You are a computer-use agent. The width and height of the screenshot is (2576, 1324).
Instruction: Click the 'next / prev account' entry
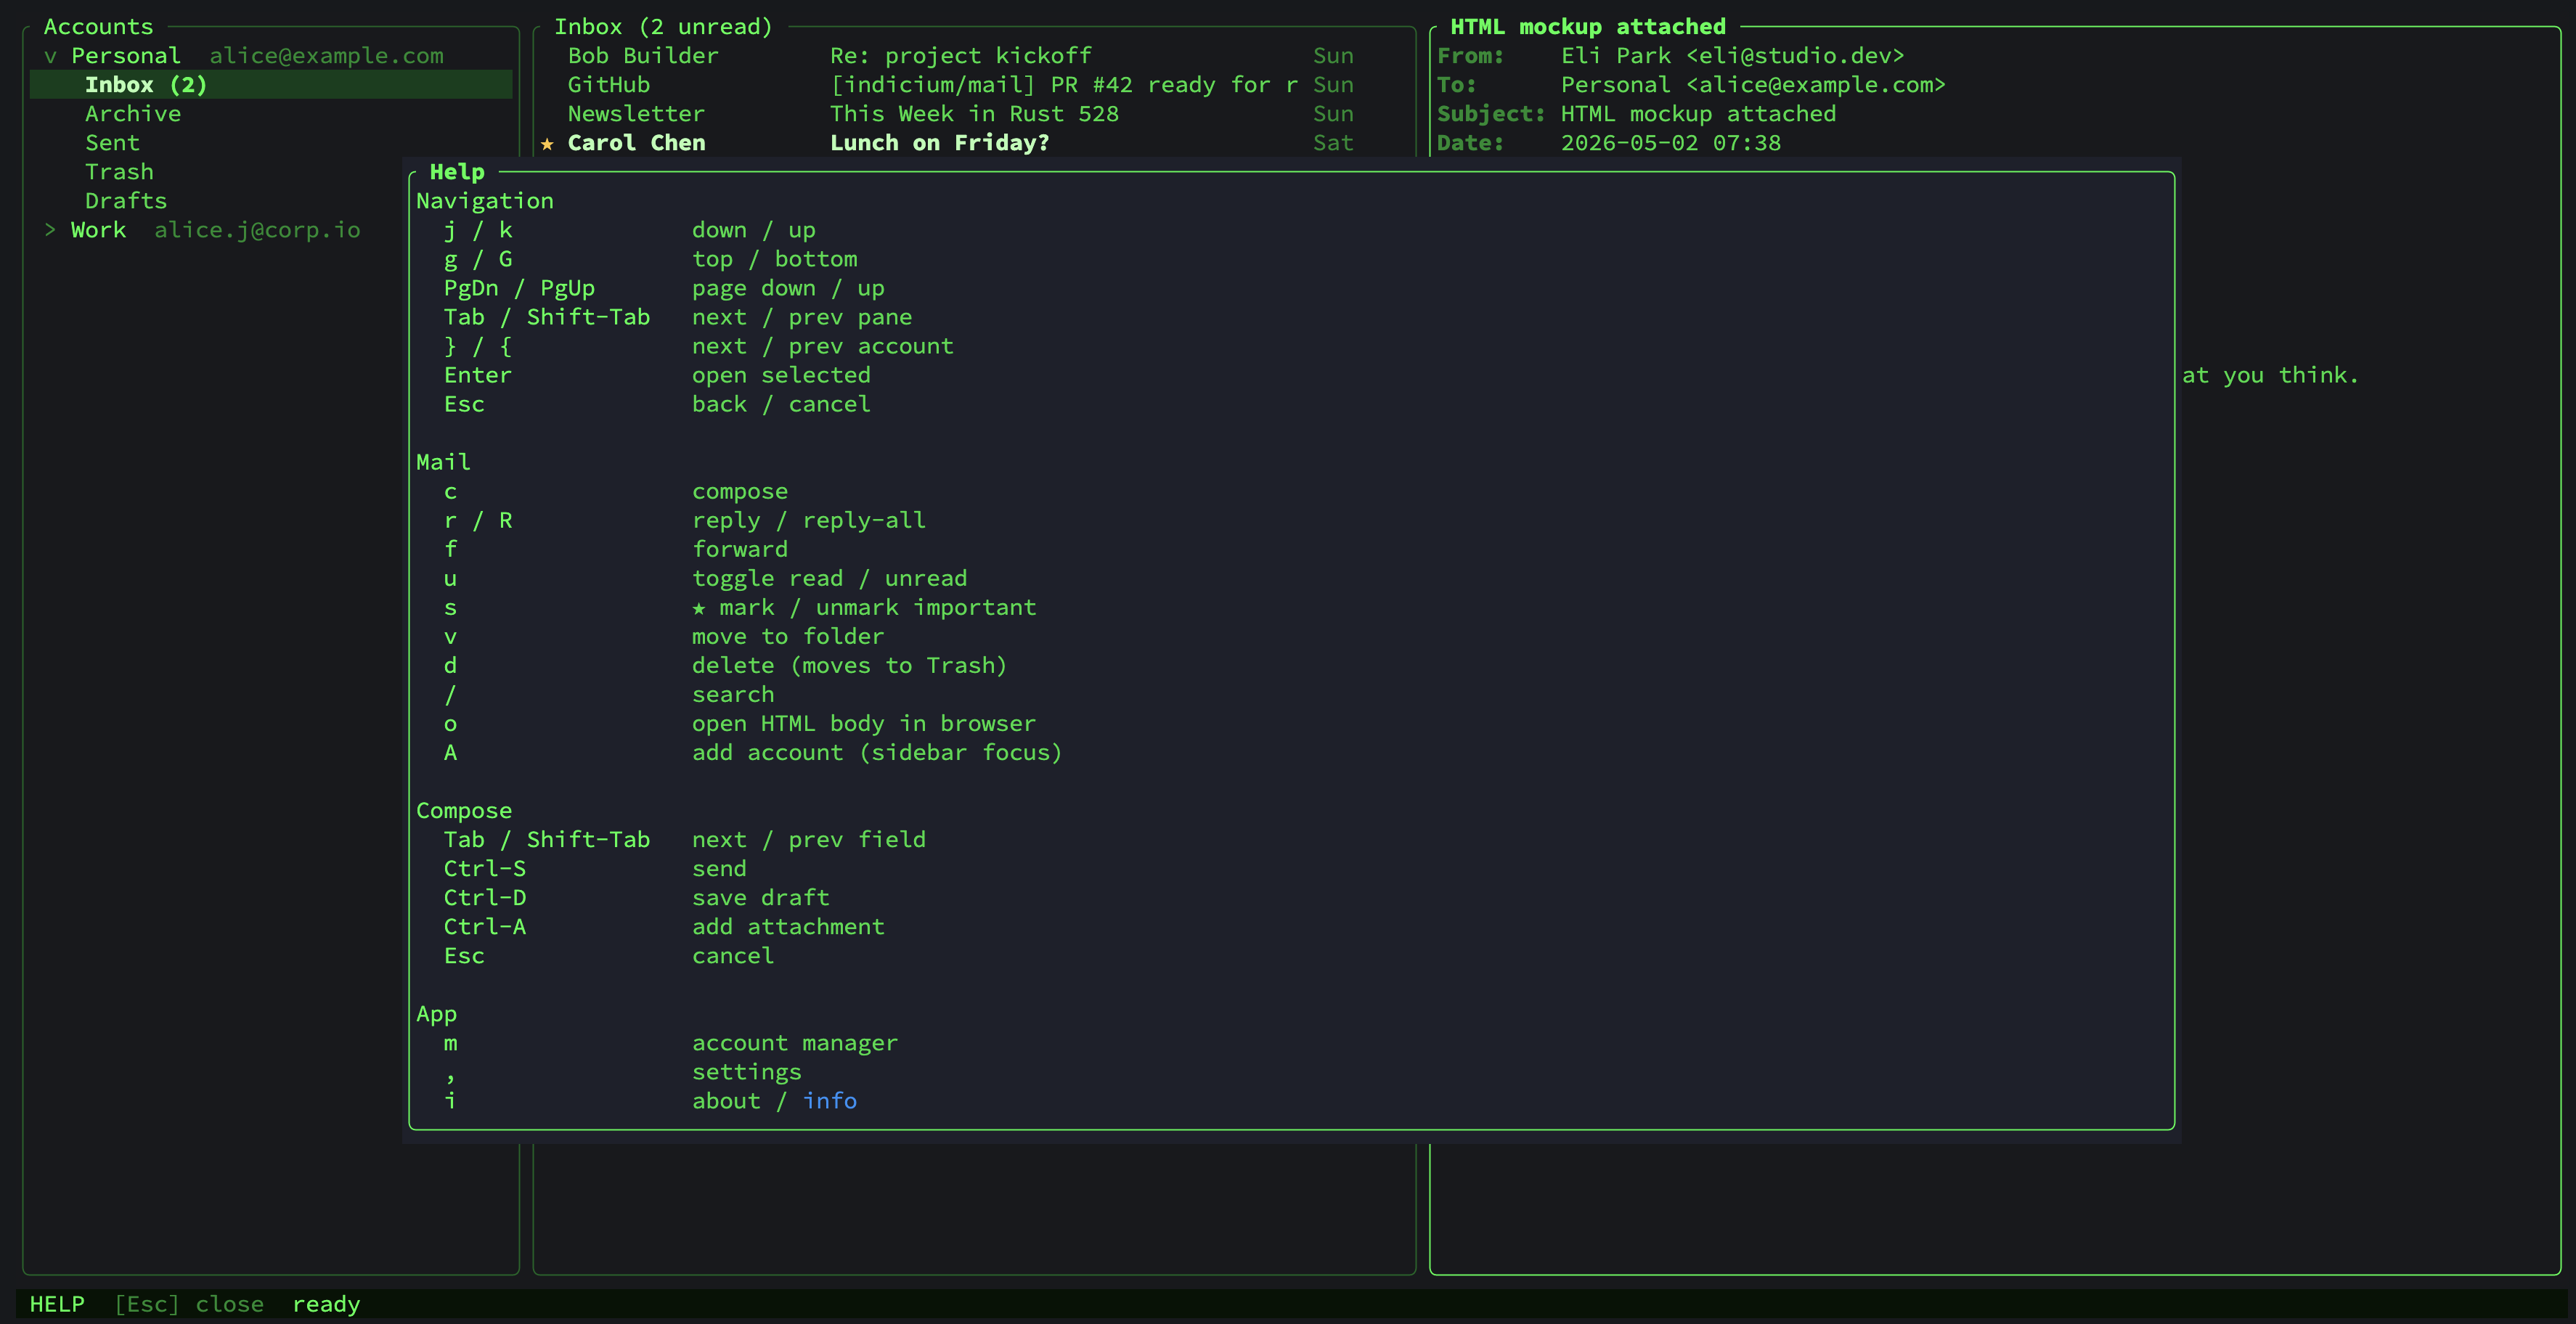823,347
